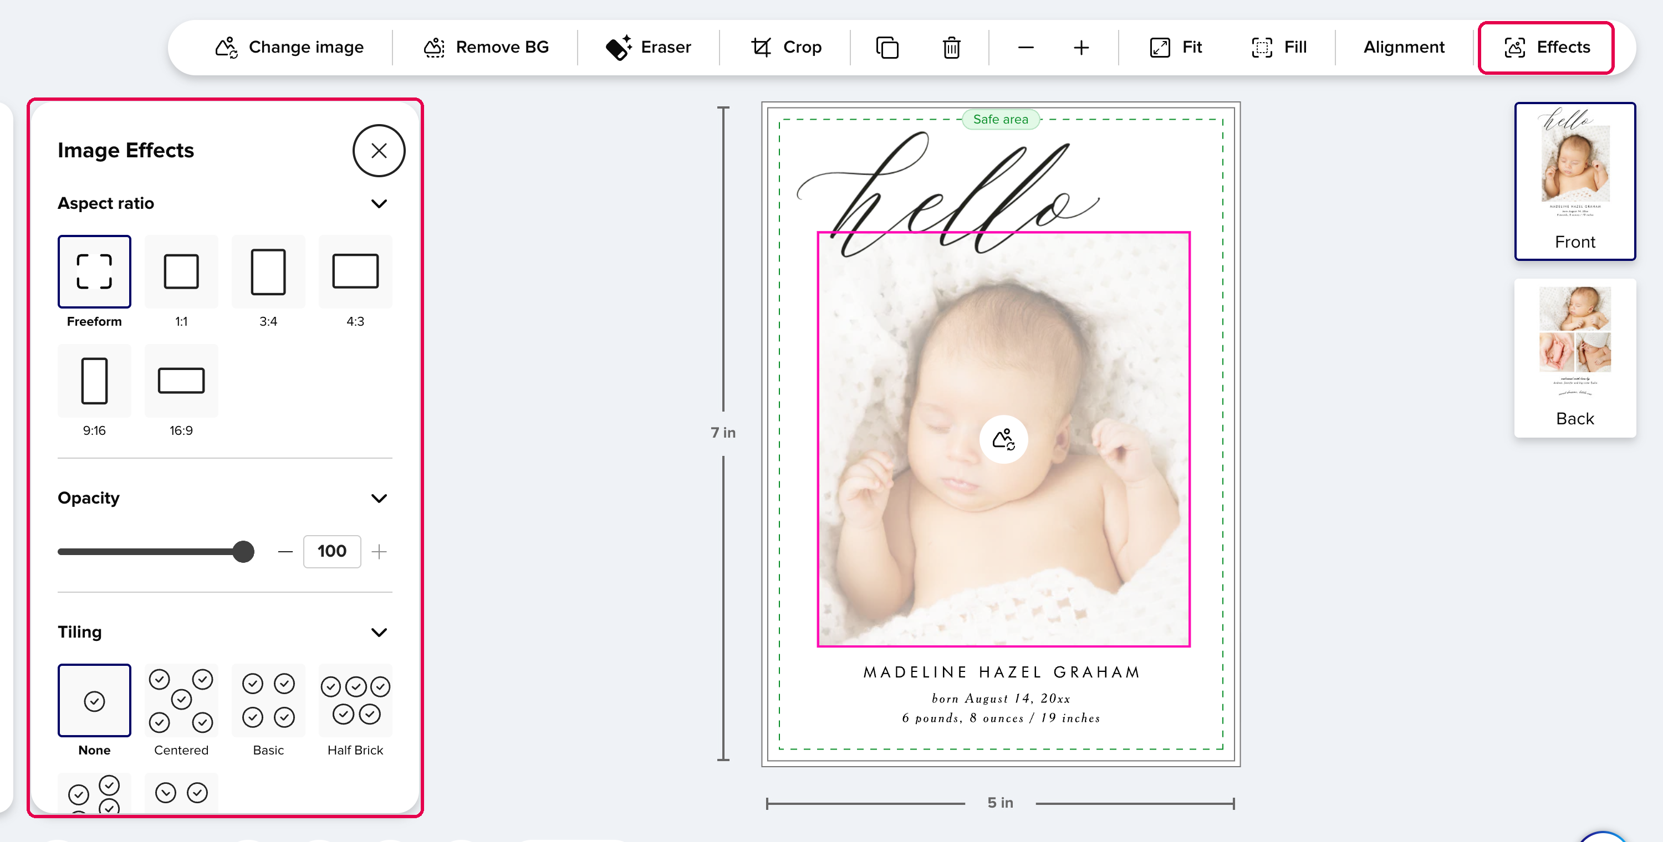Select the Freeform aspect ratio
Viewport: 1663px width, 842px height.
(94, 271)
